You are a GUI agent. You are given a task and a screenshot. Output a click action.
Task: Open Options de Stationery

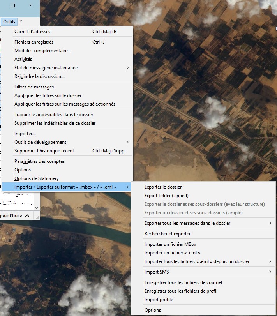(x=67, y=178)
